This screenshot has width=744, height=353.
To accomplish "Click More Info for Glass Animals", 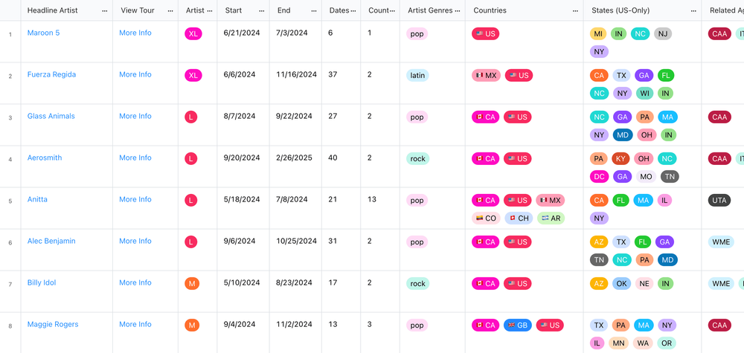I will (135, 116).
